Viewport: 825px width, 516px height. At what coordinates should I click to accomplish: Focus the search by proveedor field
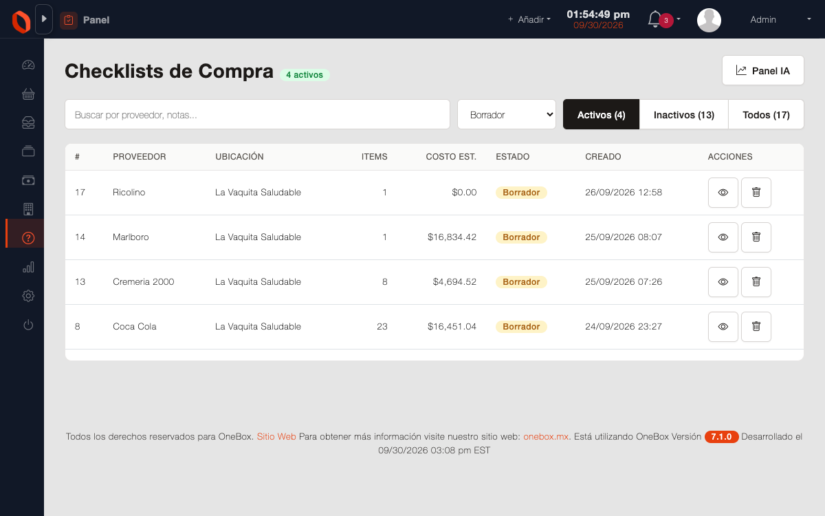coord(257,114)
